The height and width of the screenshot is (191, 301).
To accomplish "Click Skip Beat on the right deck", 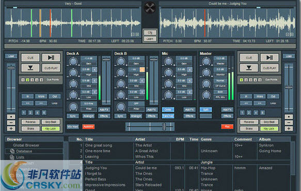I will (269, 122).
